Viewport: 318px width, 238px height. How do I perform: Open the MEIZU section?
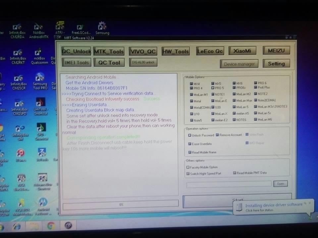276,50
